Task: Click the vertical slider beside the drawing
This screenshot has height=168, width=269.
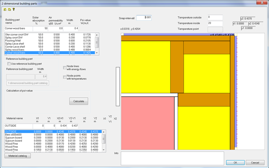Action: point(117,86)
